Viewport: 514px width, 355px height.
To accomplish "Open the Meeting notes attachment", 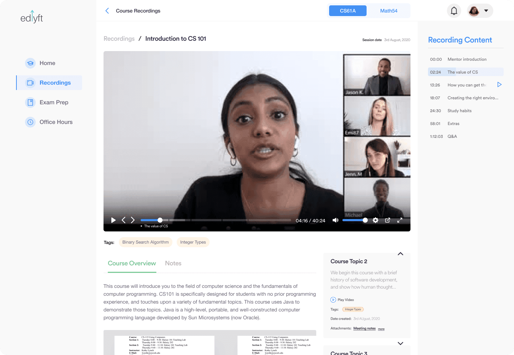I will [x=364, y=329].
